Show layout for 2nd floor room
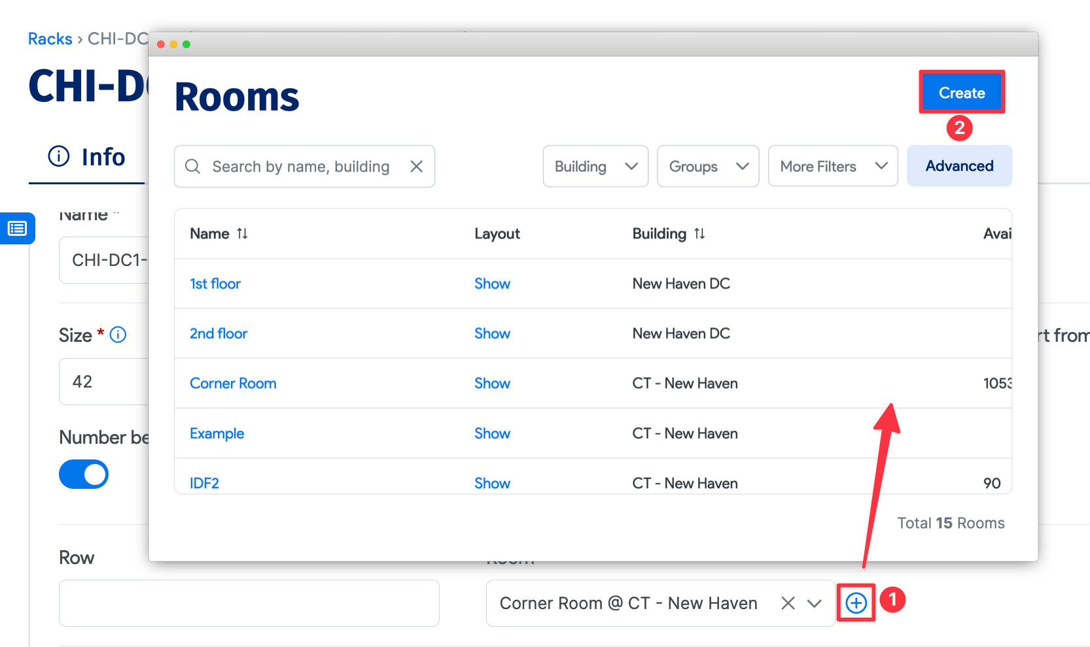This screenshot has height=647, width=1090. (492, 334)
